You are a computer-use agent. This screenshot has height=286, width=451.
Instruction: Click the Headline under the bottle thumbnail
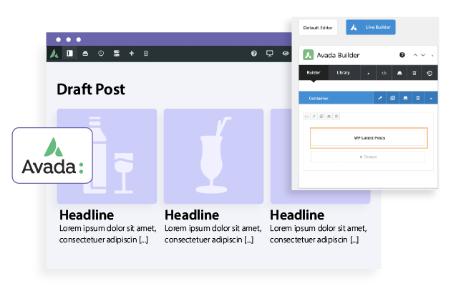87,214
